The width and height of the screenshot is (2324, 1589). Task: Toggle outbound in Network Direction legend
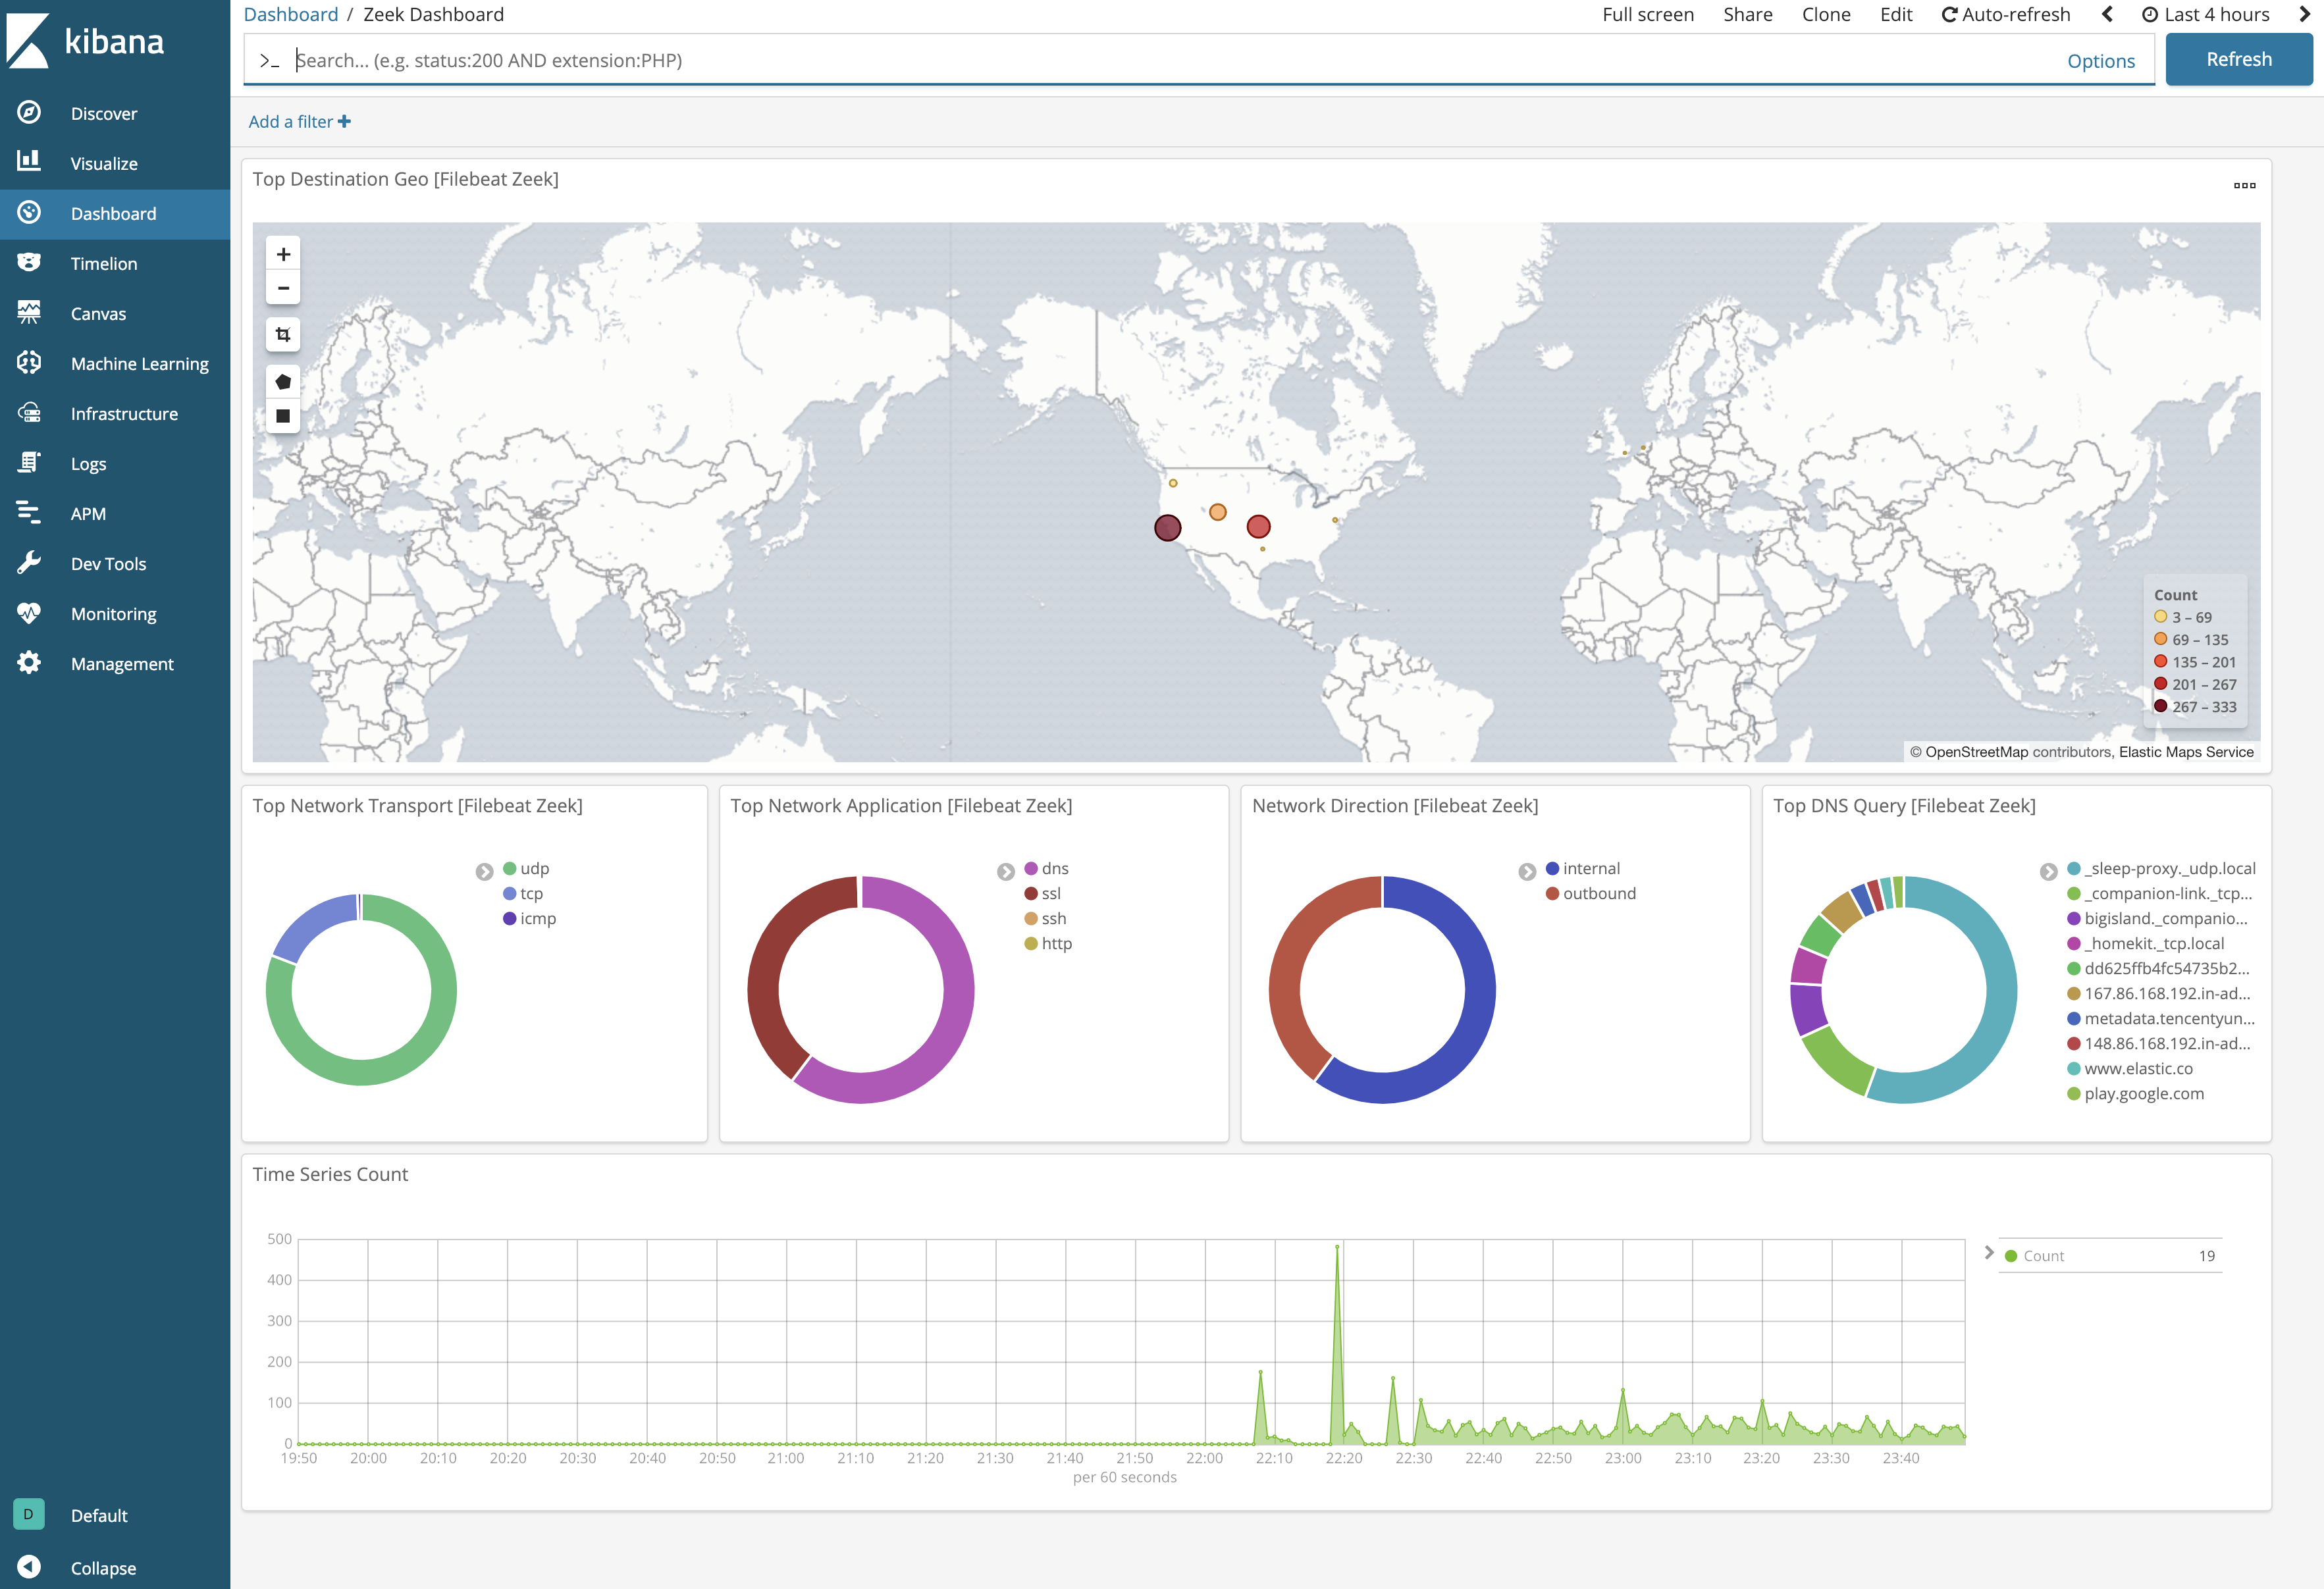pos(1597,893)
